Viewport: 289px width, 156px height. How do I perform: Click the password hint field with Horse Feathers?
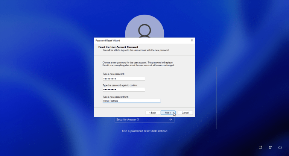131,101
